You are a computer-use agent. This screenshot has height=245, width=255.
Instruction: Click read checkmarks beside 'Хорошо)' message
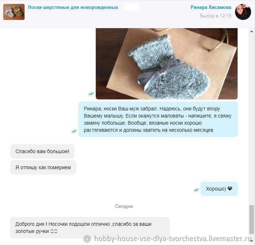(x=196, y=190)
